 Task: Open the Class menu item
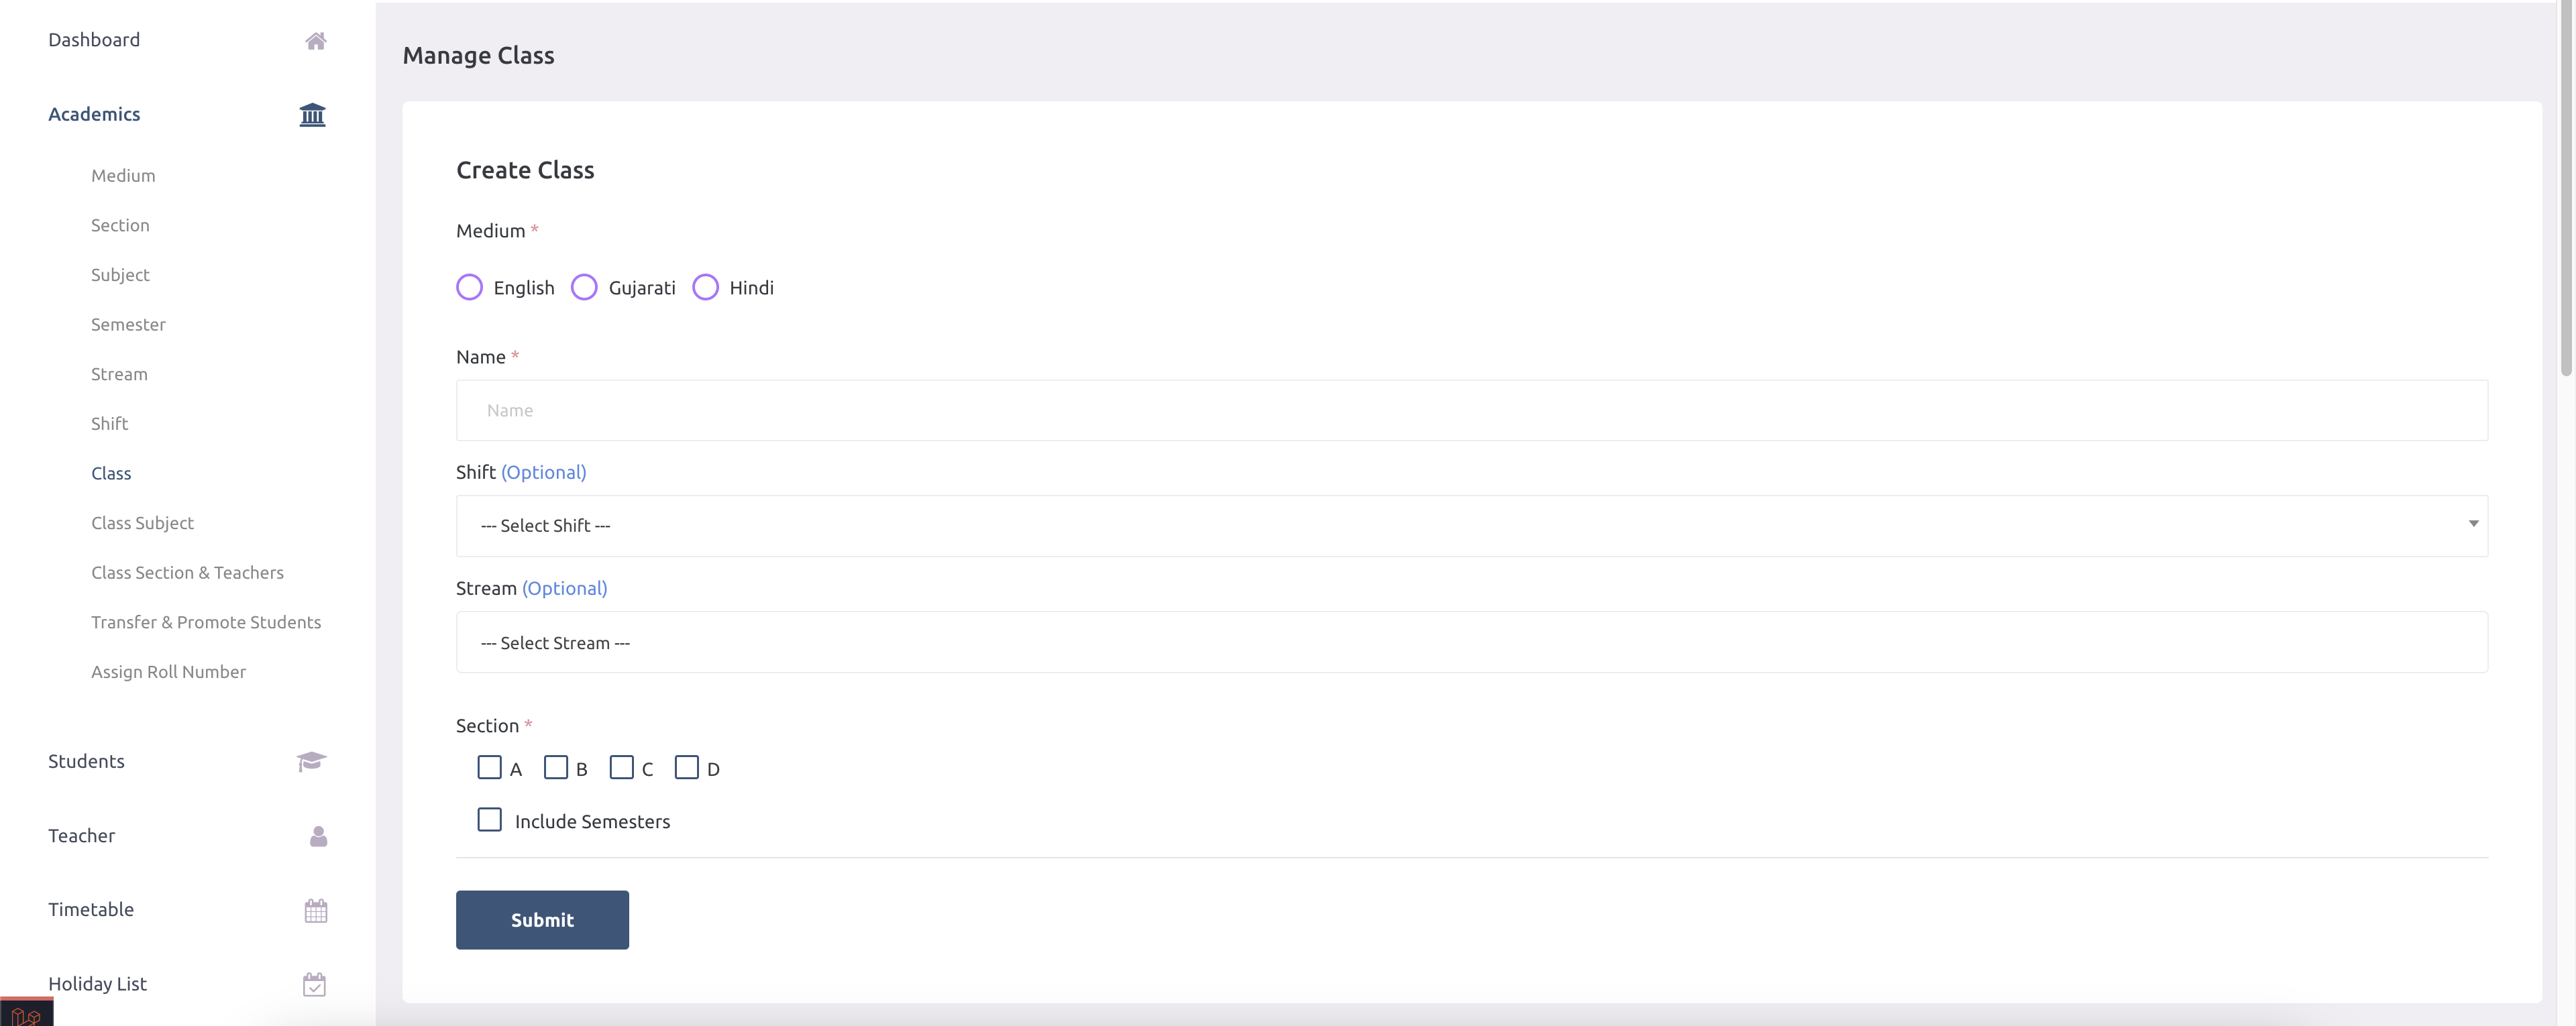[110, 473]
